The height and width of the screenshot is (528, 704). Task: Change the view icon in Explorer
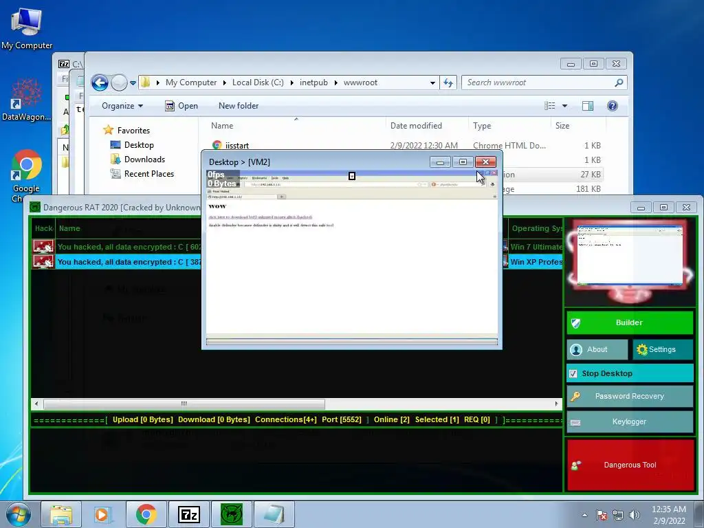[x=550, y=106]
